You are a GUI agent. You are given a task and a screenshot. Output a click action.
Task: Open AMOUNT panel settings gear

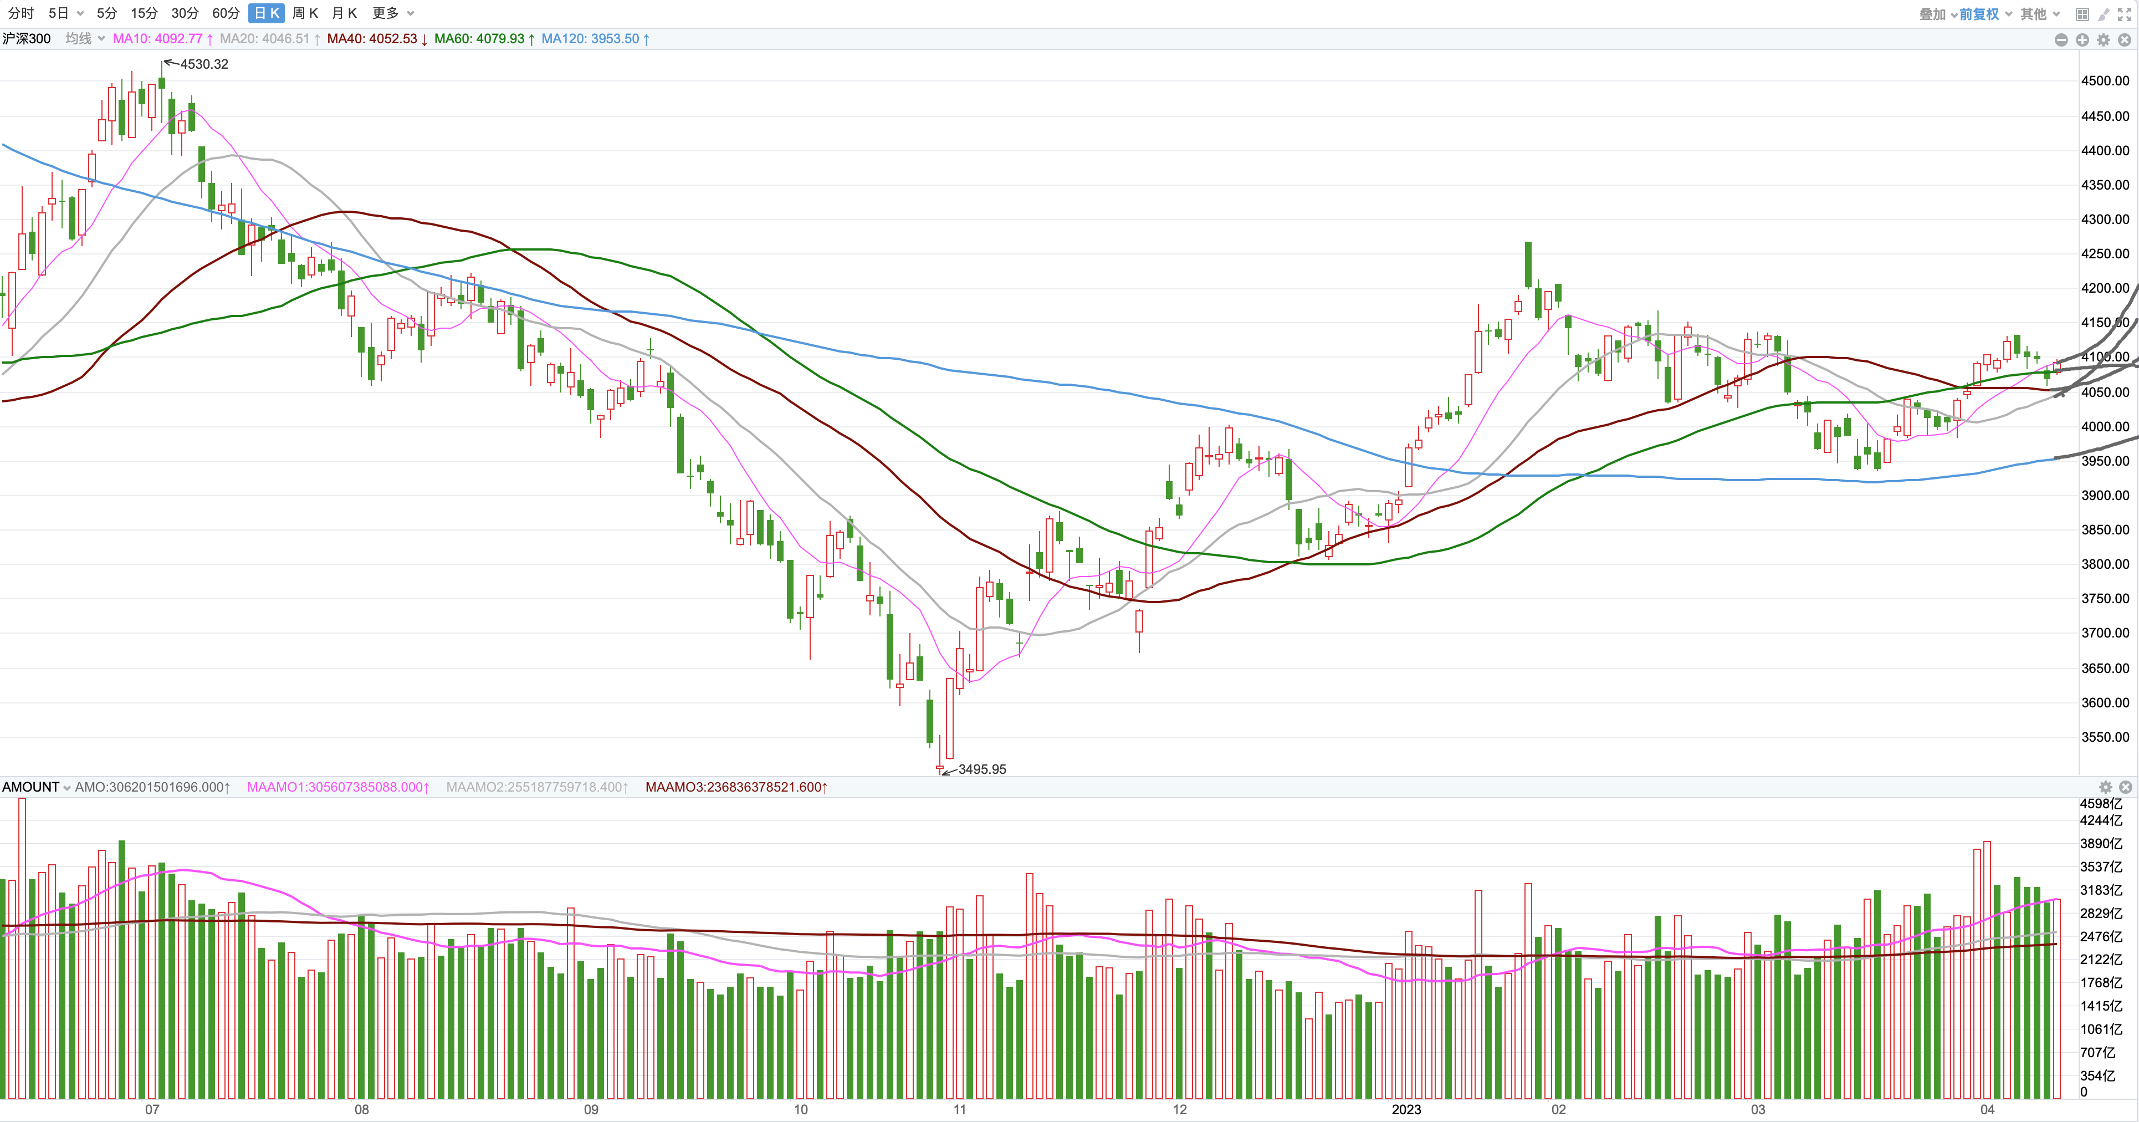coord(2105,787)
